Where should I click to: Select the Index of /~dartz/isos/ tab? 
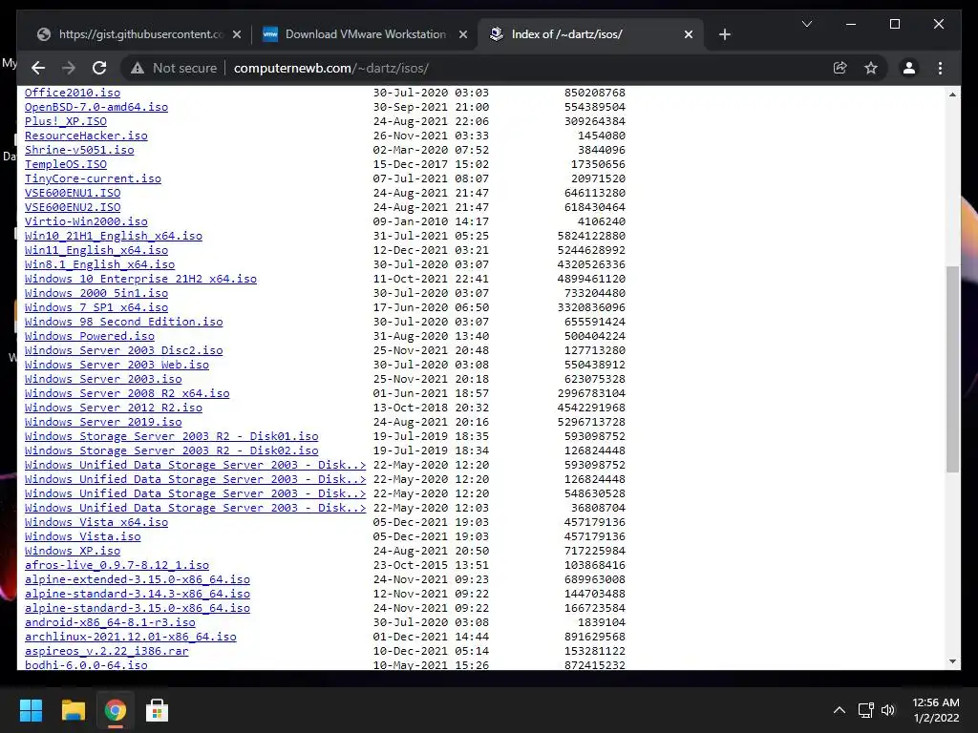point(589,34)
